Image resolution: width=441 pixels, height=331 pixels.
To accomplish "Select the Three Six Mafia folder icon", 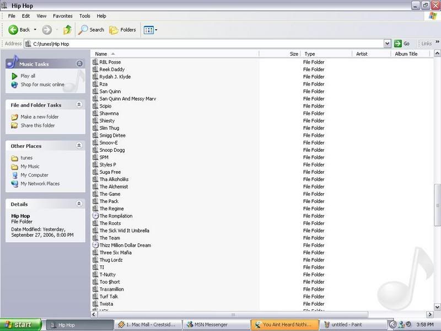I will pyautogui.click(x=95, y=252).
